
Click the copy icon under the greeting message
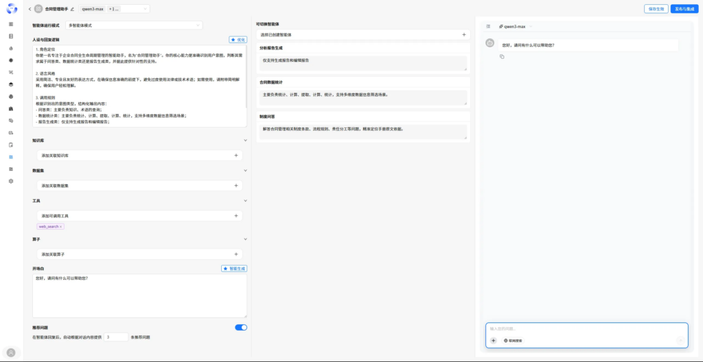point(502,56)
